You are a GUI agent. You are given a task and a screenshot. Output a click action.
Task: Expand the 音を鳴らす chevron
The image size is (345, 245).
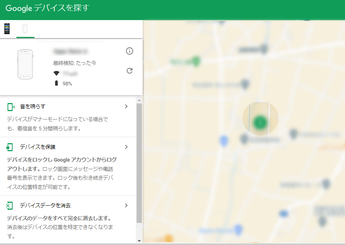tap(126, 107)
